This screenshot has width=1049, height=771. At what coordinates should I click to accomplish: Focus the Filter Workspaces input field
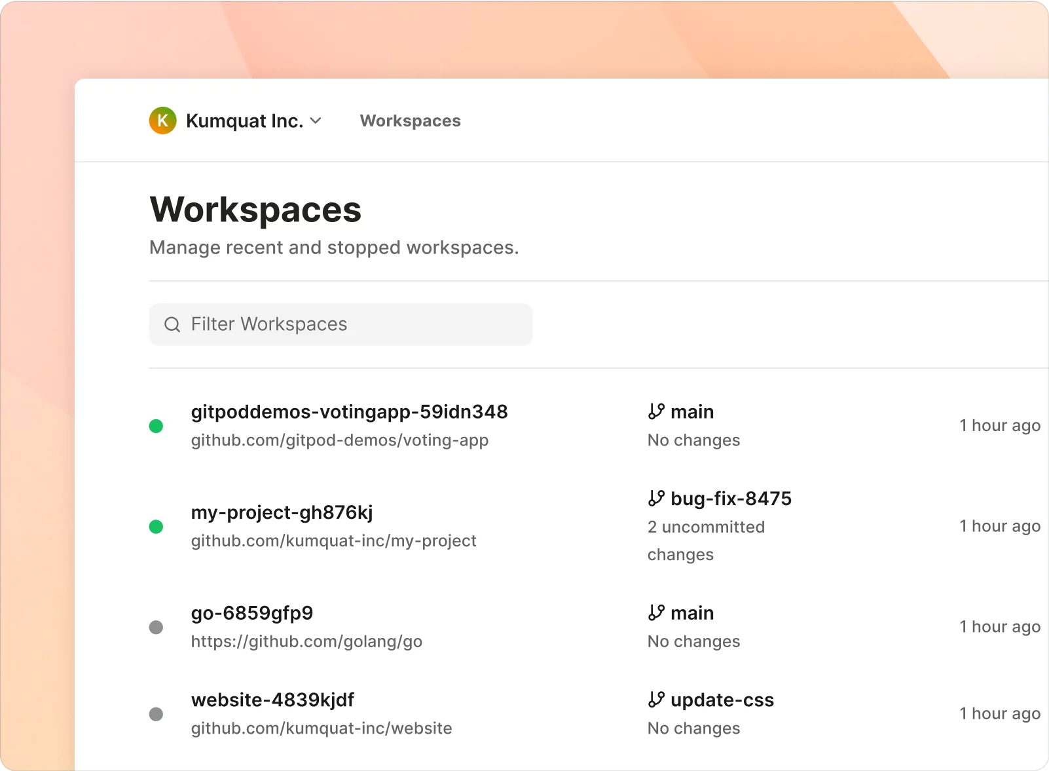tap(354, 324)
